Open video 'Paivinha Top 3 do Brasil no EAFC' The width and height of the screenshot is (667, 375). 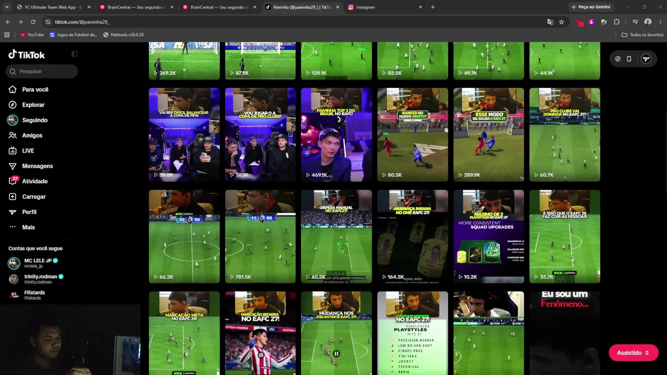pos(336,134)
